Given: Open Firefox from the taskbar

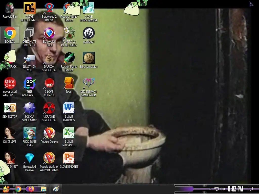Looking at the screenshot, I should click(x=31, y=189).
